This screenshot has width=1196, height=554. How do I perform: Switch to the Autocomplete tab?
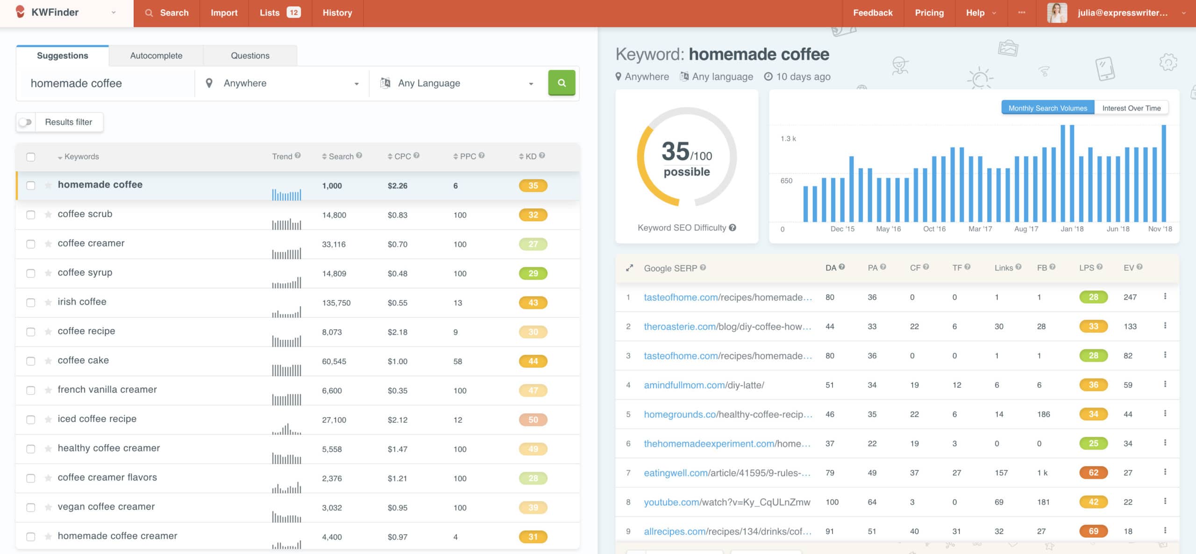tap(156, 56)
